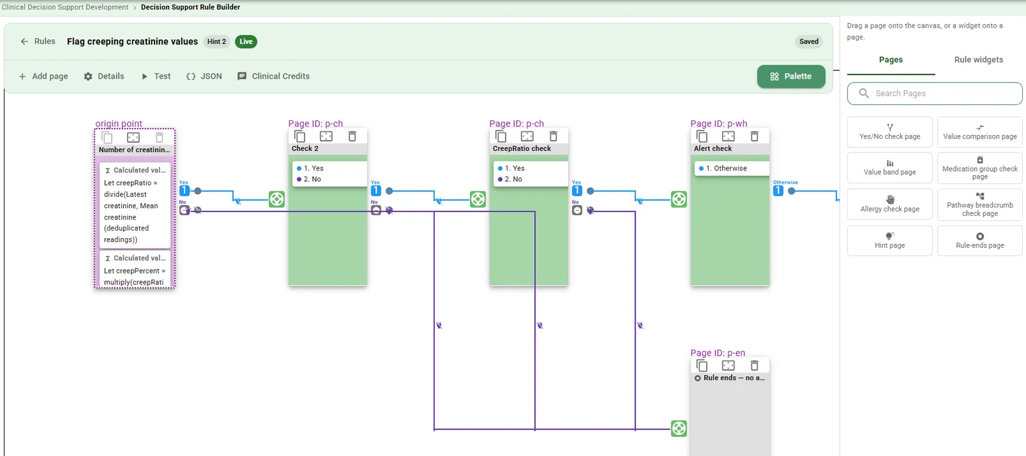This screenshot has width=1026, height=456.
Task: Switch to the Rule widgets tab
Action: point(979,60)
